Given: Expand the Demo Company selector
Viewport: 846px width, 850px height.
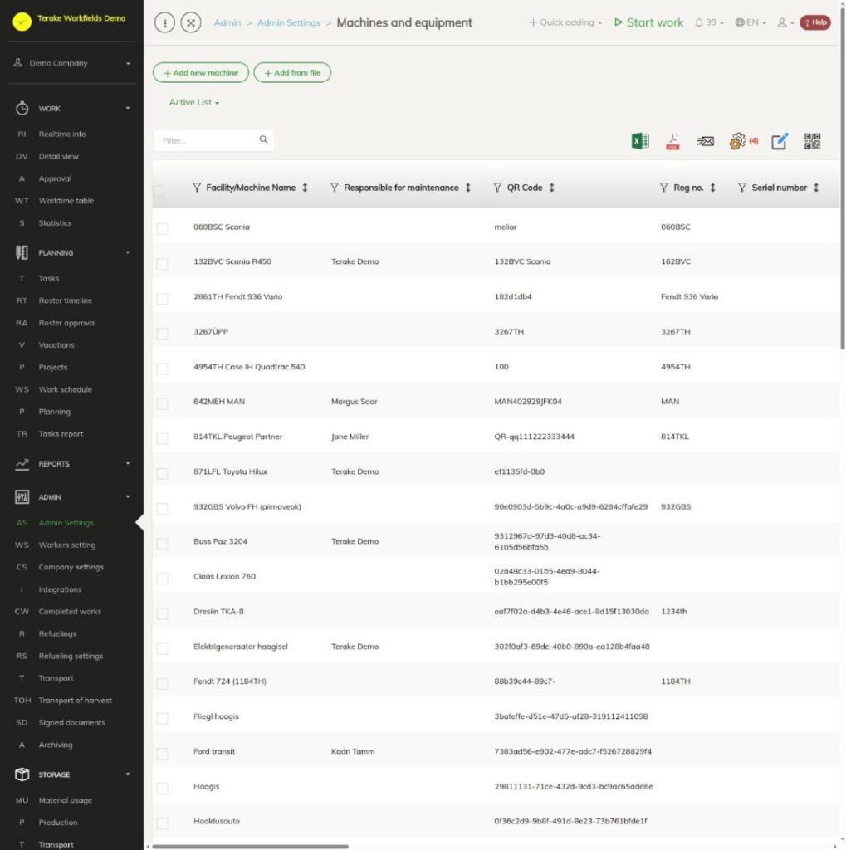Looking at the screenshot, I should click(72, 63).
